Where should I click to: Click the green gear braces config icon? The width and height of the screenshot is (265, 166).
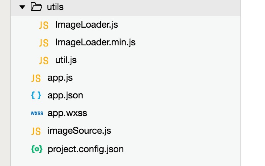36,149
